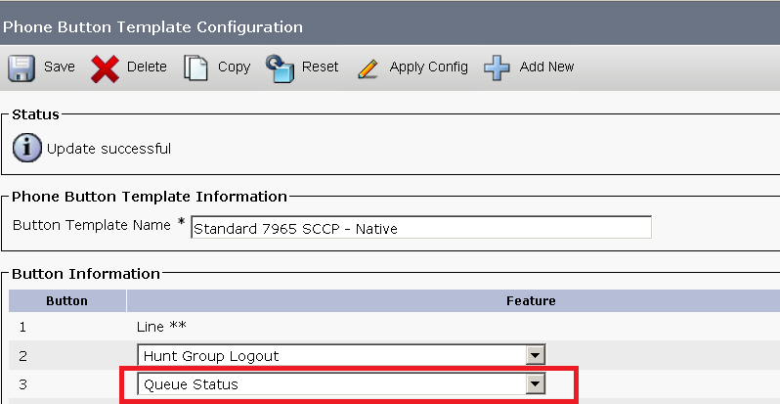Click the Save floppy disk icon
780x404 pixels.
22,68
